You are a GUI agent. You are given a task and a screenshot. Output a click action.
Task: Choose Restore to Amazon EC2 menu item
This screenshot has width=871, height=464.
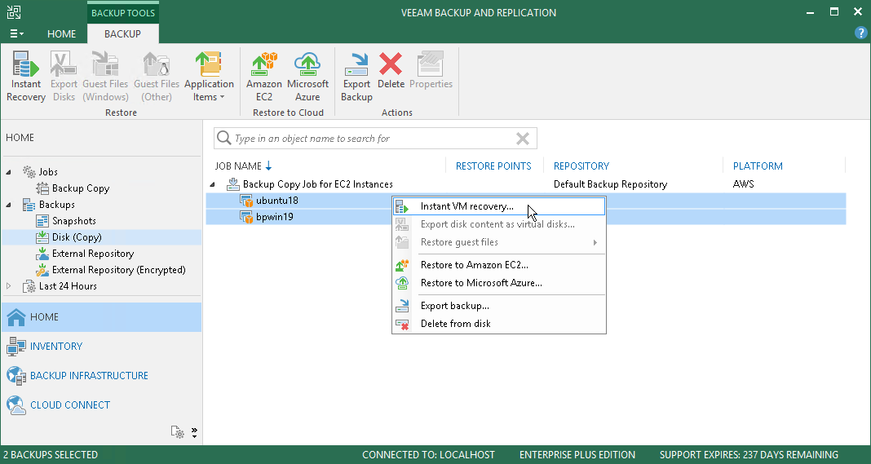click(x=499, y=265)
